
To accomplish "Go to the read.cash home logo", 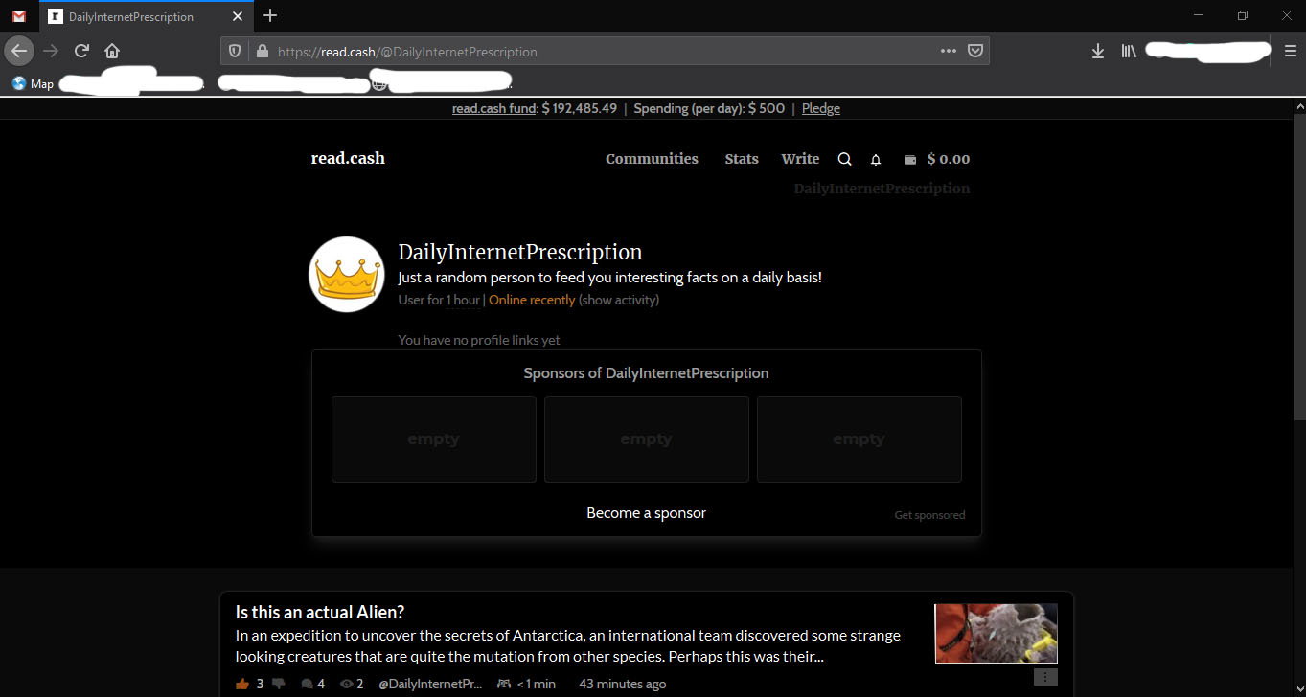I will 348,158.
